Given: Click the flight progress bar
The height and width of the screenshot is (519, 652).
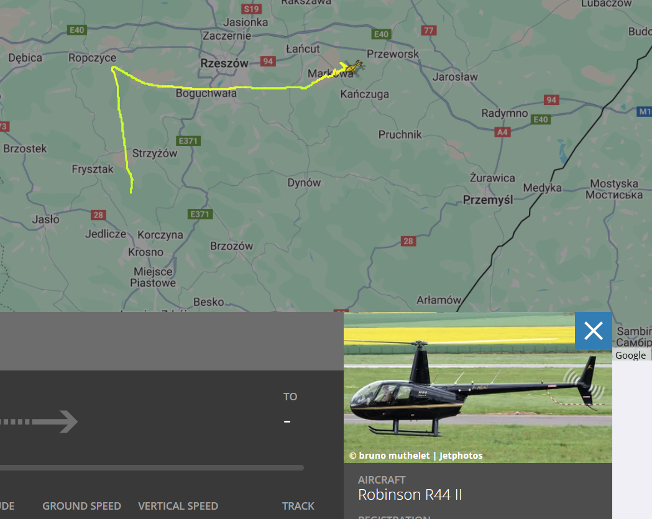Looking at the screenshot, I should 152,468.
